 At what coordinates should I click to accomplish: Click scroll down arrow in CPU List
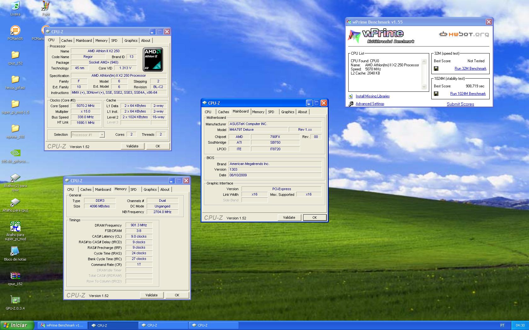click(x=424, y=87)
